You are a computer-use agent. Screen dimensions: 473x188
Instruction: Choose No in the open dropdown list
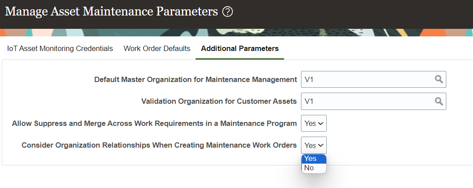(x=313, y=168)
